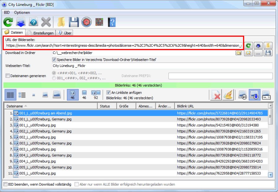Image resolution: width=278 pixels, height=192 pixels.
Task: Click the floppy disk save icon in toolbar
Action: [74, 22]
